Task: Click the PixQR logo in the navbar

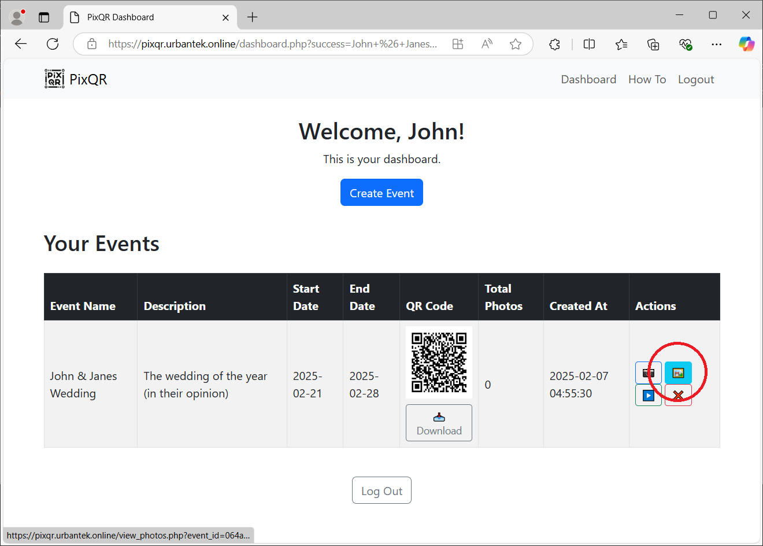Action: tap(76, 79)
